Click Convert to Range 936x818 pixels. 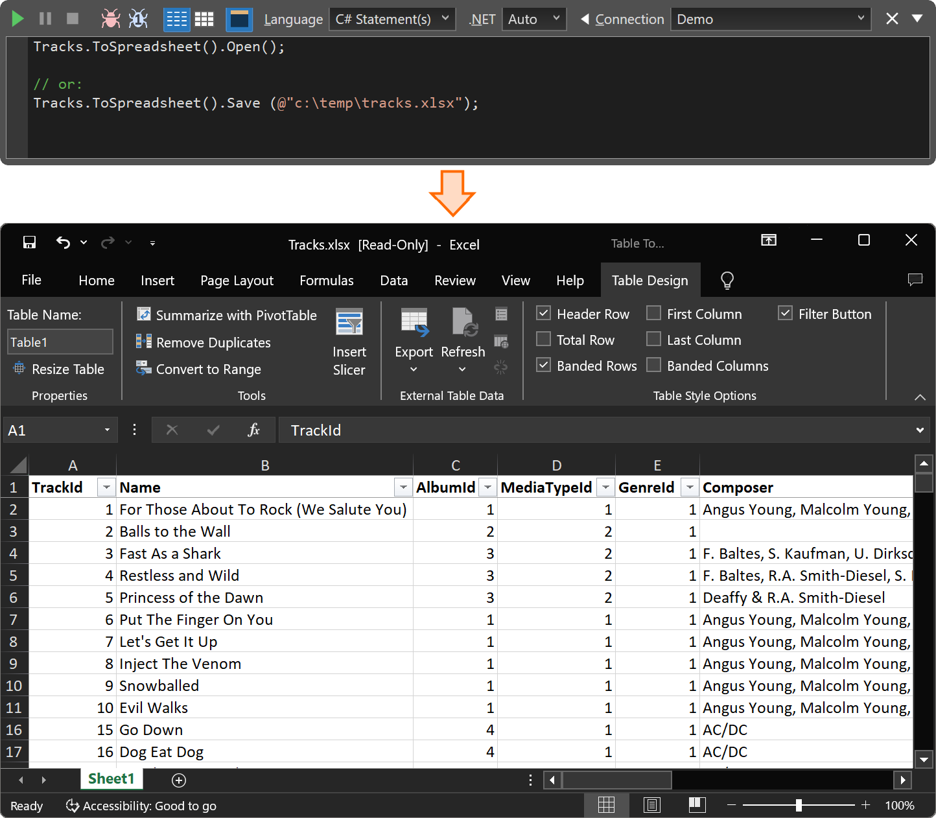click(x=198, y=369)
